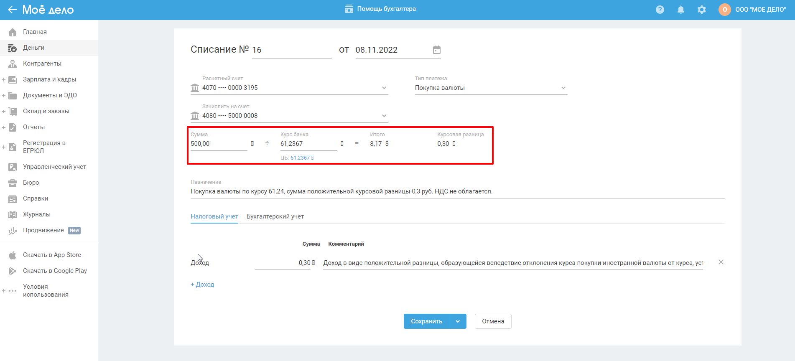Click the ООО "МОЕ ДЕЛО" company name

761,10
